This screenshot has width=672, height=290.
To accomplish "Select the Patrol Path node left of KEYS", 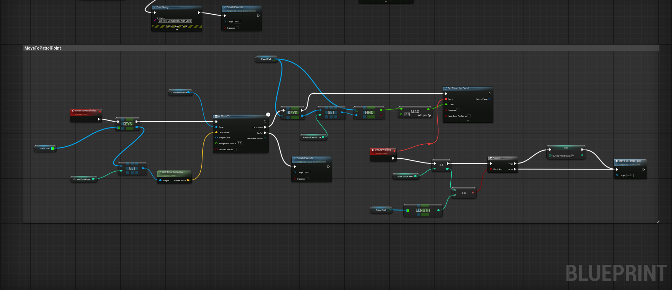I will [45, 148].
